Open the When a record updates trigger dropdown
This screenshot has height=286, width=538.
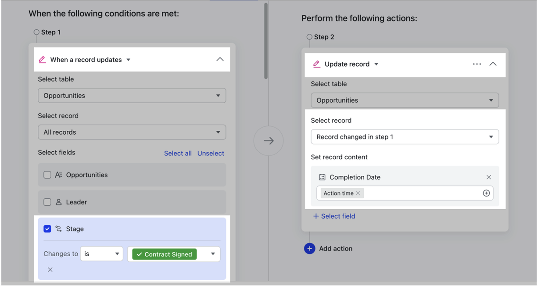pos(129,60)
